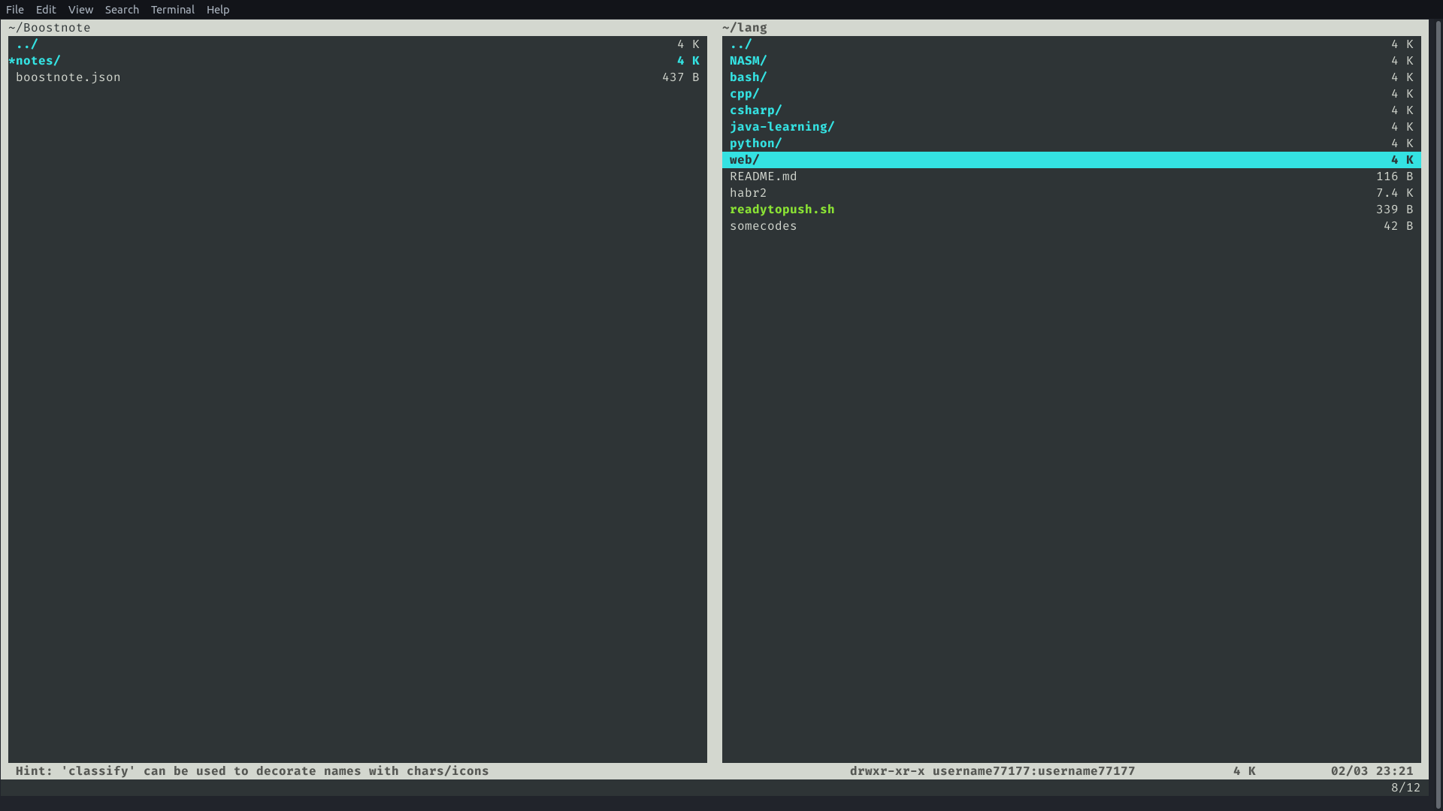Select the notes/ directory in left pane
The image size is (1443, 811).
coord(38,61)
